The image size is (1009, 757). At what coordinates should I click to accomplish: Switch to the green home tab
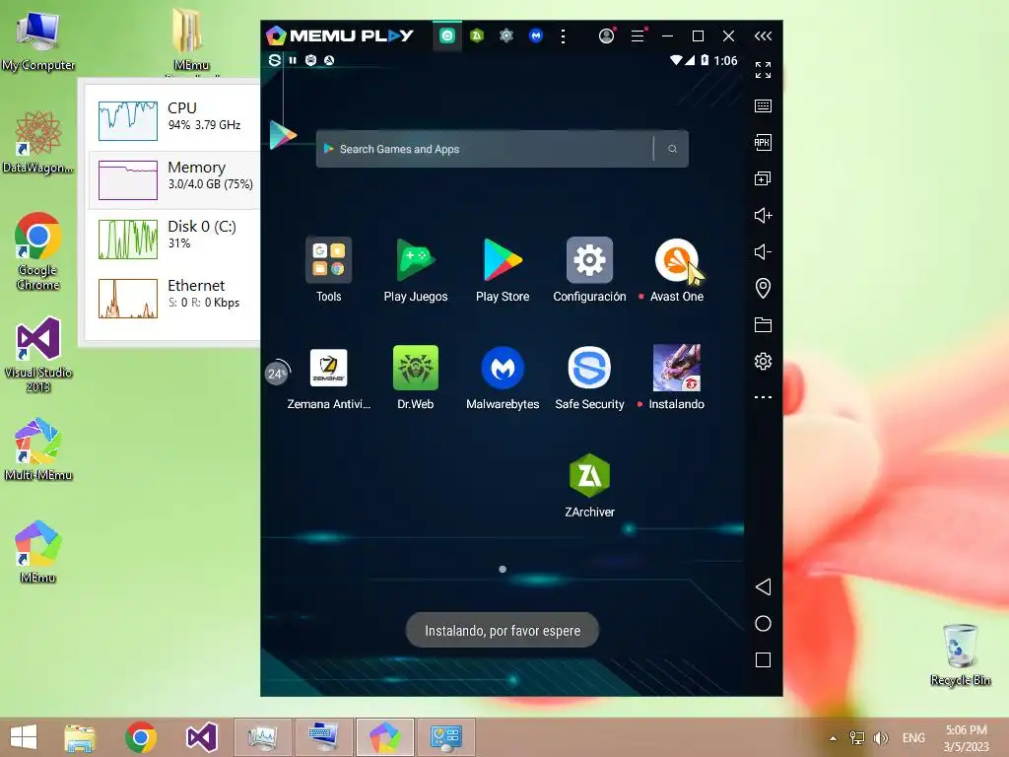(447, 36)
